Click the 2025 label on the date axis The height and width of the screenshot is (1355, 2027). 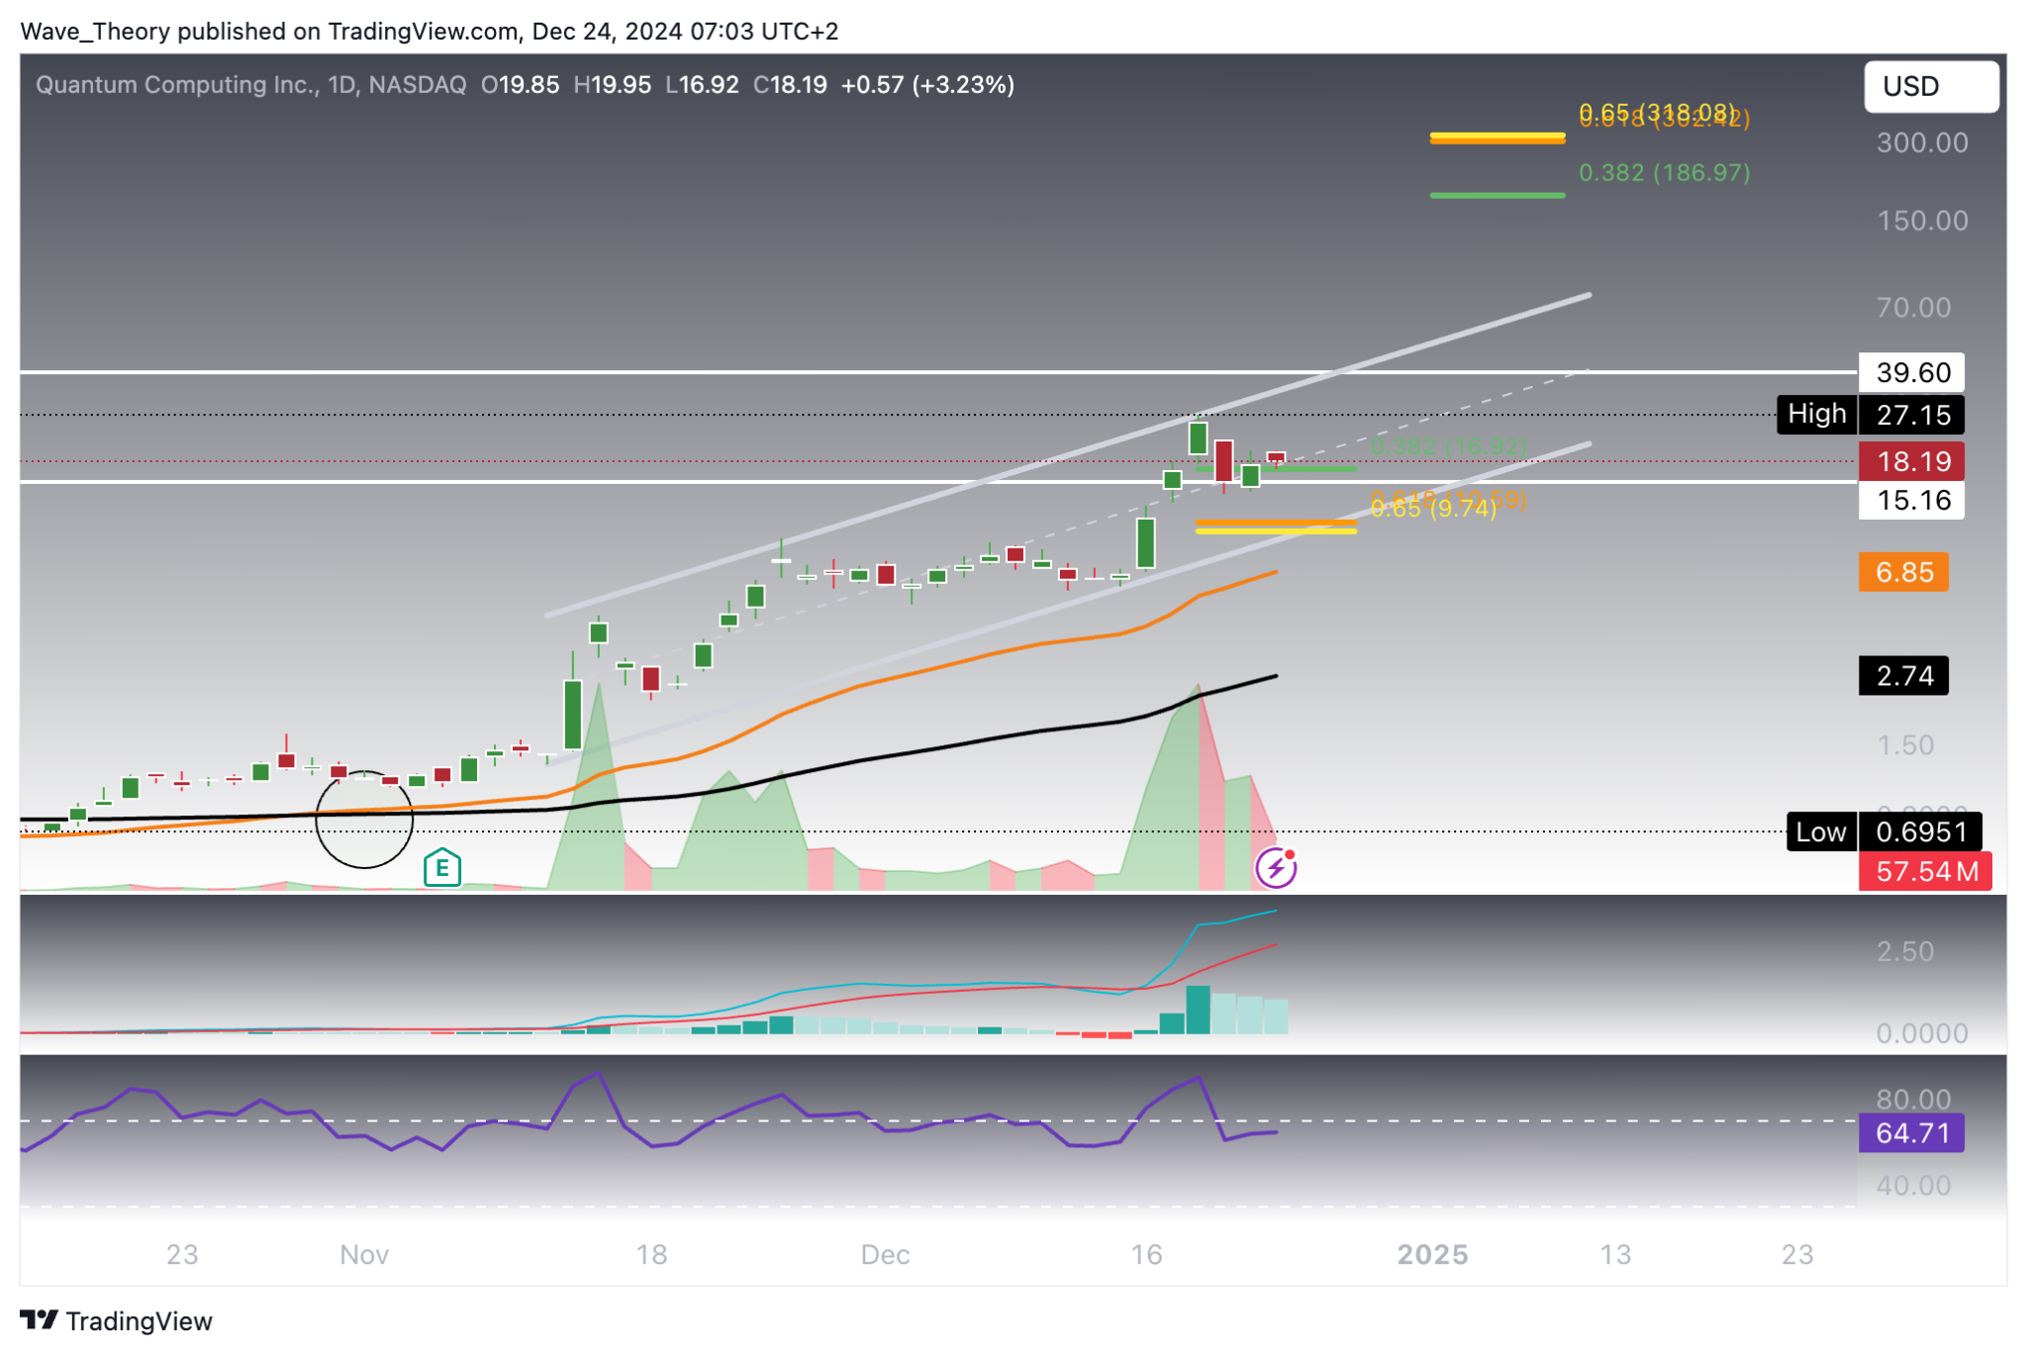pos(1431,1254)
